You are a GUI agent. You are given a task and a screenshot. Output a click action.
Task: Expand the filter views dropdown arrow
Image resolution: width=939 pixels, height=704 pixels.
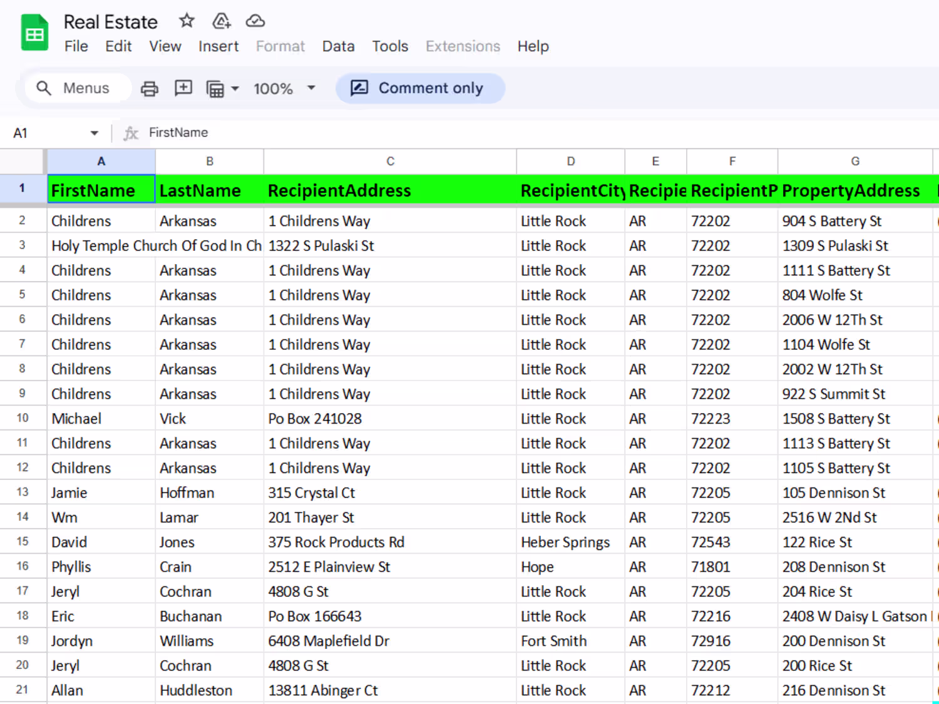pos(235,89)
